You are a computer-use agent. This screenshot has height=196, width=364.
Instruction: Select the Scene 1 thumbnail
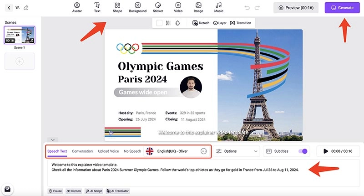(x=20, y=35)
